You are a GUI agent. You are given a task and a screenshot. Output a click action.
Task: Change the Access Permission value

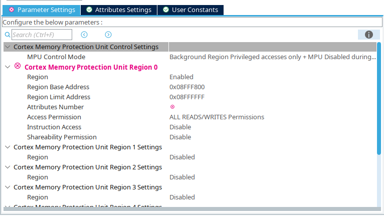point(217,117)
